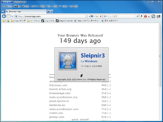Image resolution: width=163 pixels, height=122 pixels.
Task: Click the web search input field
Action: (x=121, y=16)
